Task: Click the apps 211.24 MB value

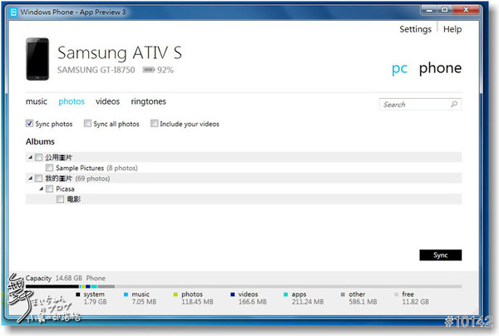Action: [308, 302]
